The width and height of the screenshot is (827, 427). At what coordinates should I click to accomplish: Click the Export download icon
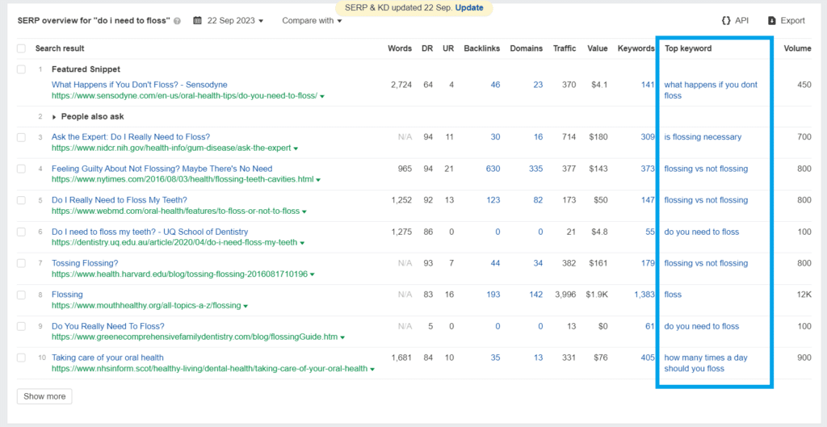pos(771,20)
